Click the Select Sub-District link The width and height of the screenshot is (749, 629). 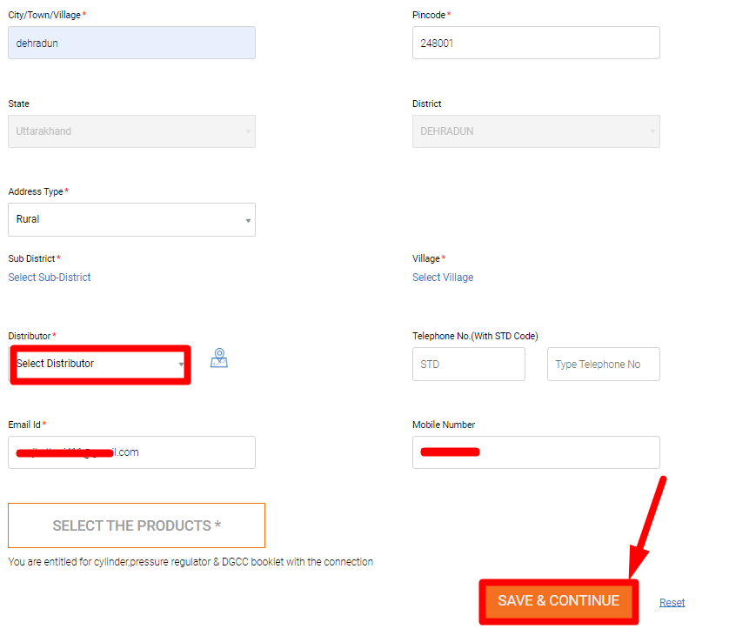point(50,278)
